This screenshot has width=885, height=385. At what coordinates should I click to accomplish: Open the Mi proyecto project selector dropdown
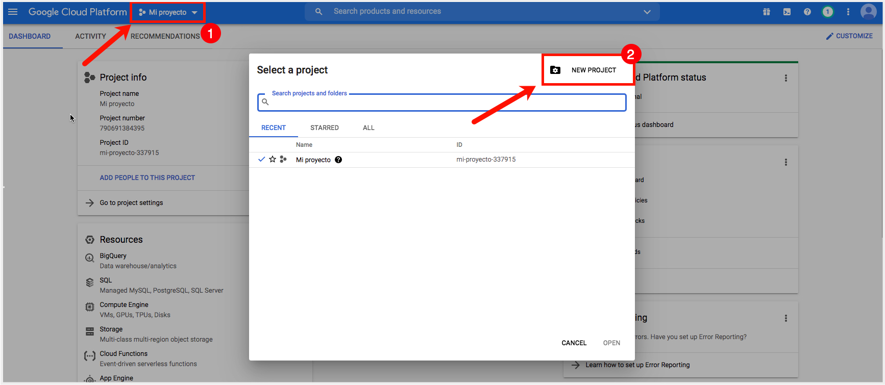coord(167,12)
